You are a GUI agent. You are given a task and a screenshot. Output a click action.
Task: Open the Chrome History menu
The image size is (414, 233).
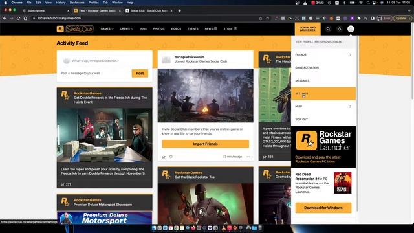(x=60, y=3)
